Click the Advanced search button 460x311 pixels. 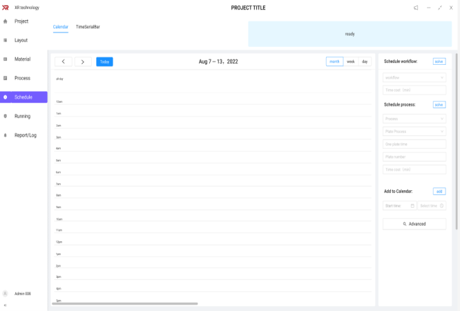coord(414,224)
